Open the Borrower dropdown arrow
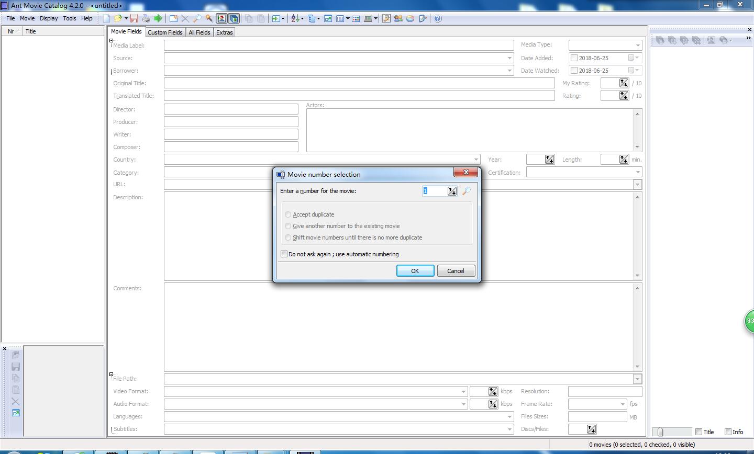Screen dimensions: 754x454 coord(509,71)
